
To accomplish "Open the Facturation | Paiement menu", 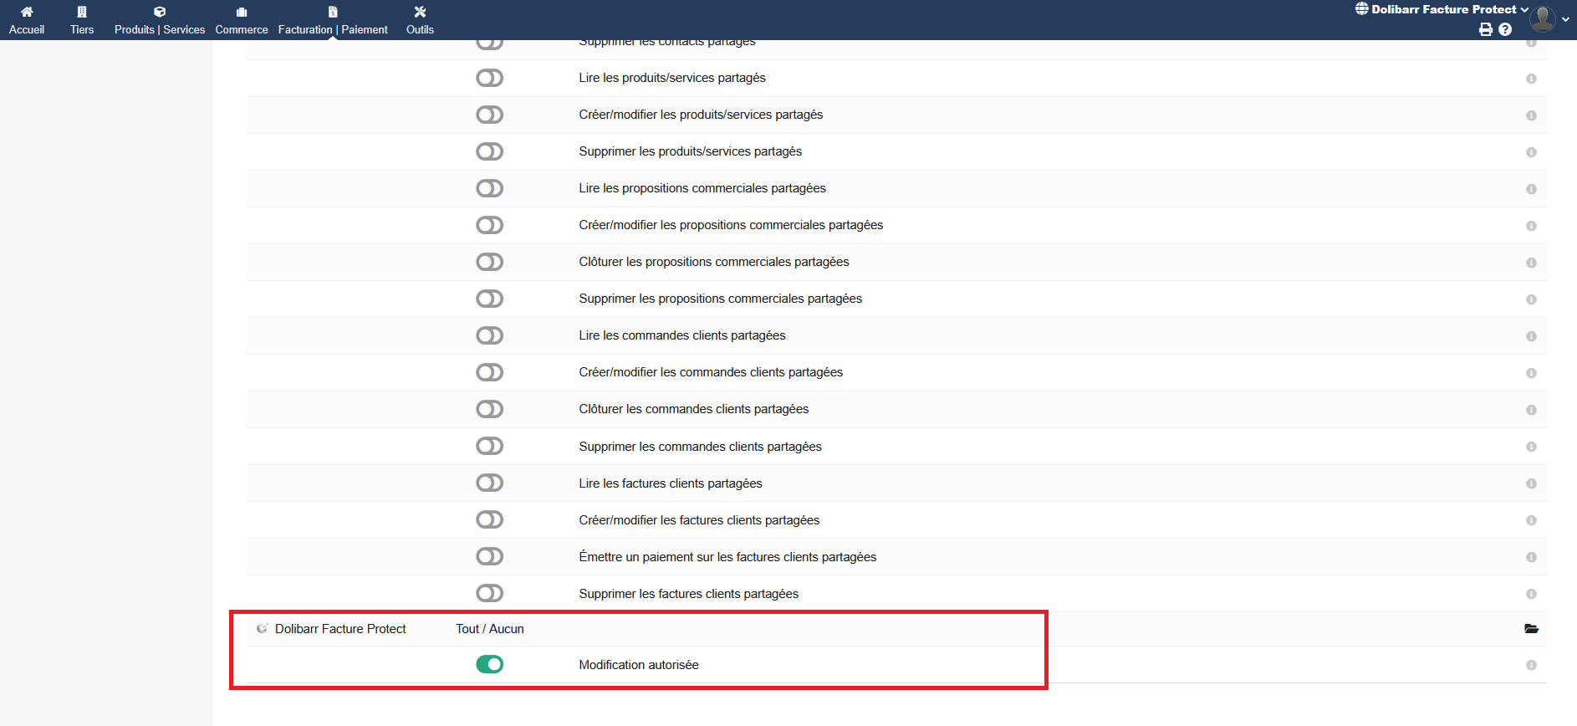I will coord(333,20).
